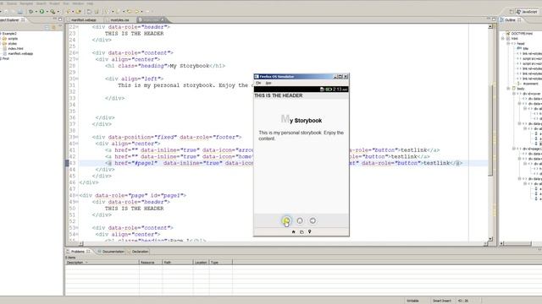Image resolution: width=542 pixels, height=304 pixels.
Task: Collapse code fold at line 48
Action: pyautogui.click(x=77, y=195)
